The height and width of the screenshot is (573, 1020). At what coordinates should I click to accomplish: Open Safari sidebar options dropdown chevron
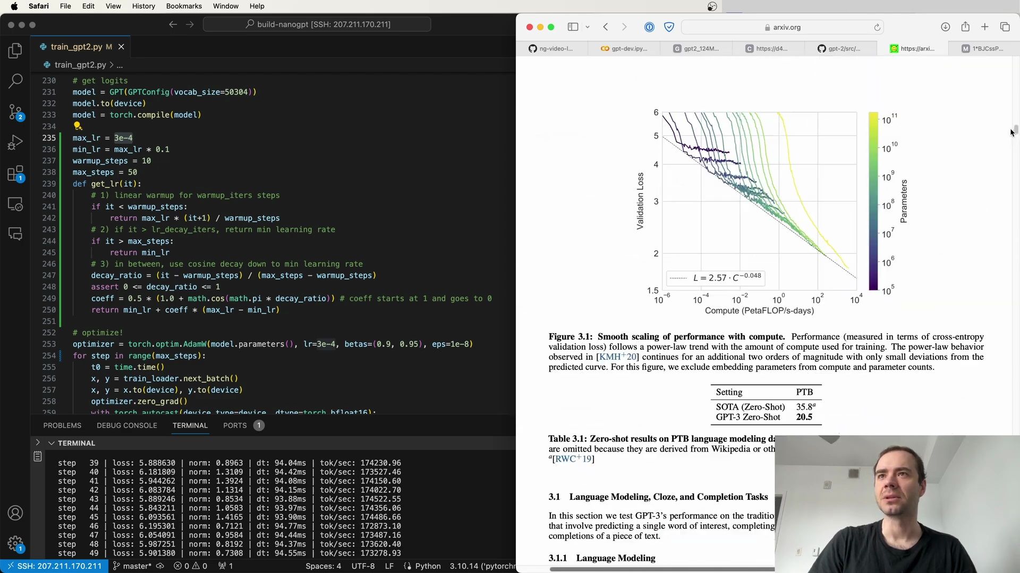click(x=588, y=27)
